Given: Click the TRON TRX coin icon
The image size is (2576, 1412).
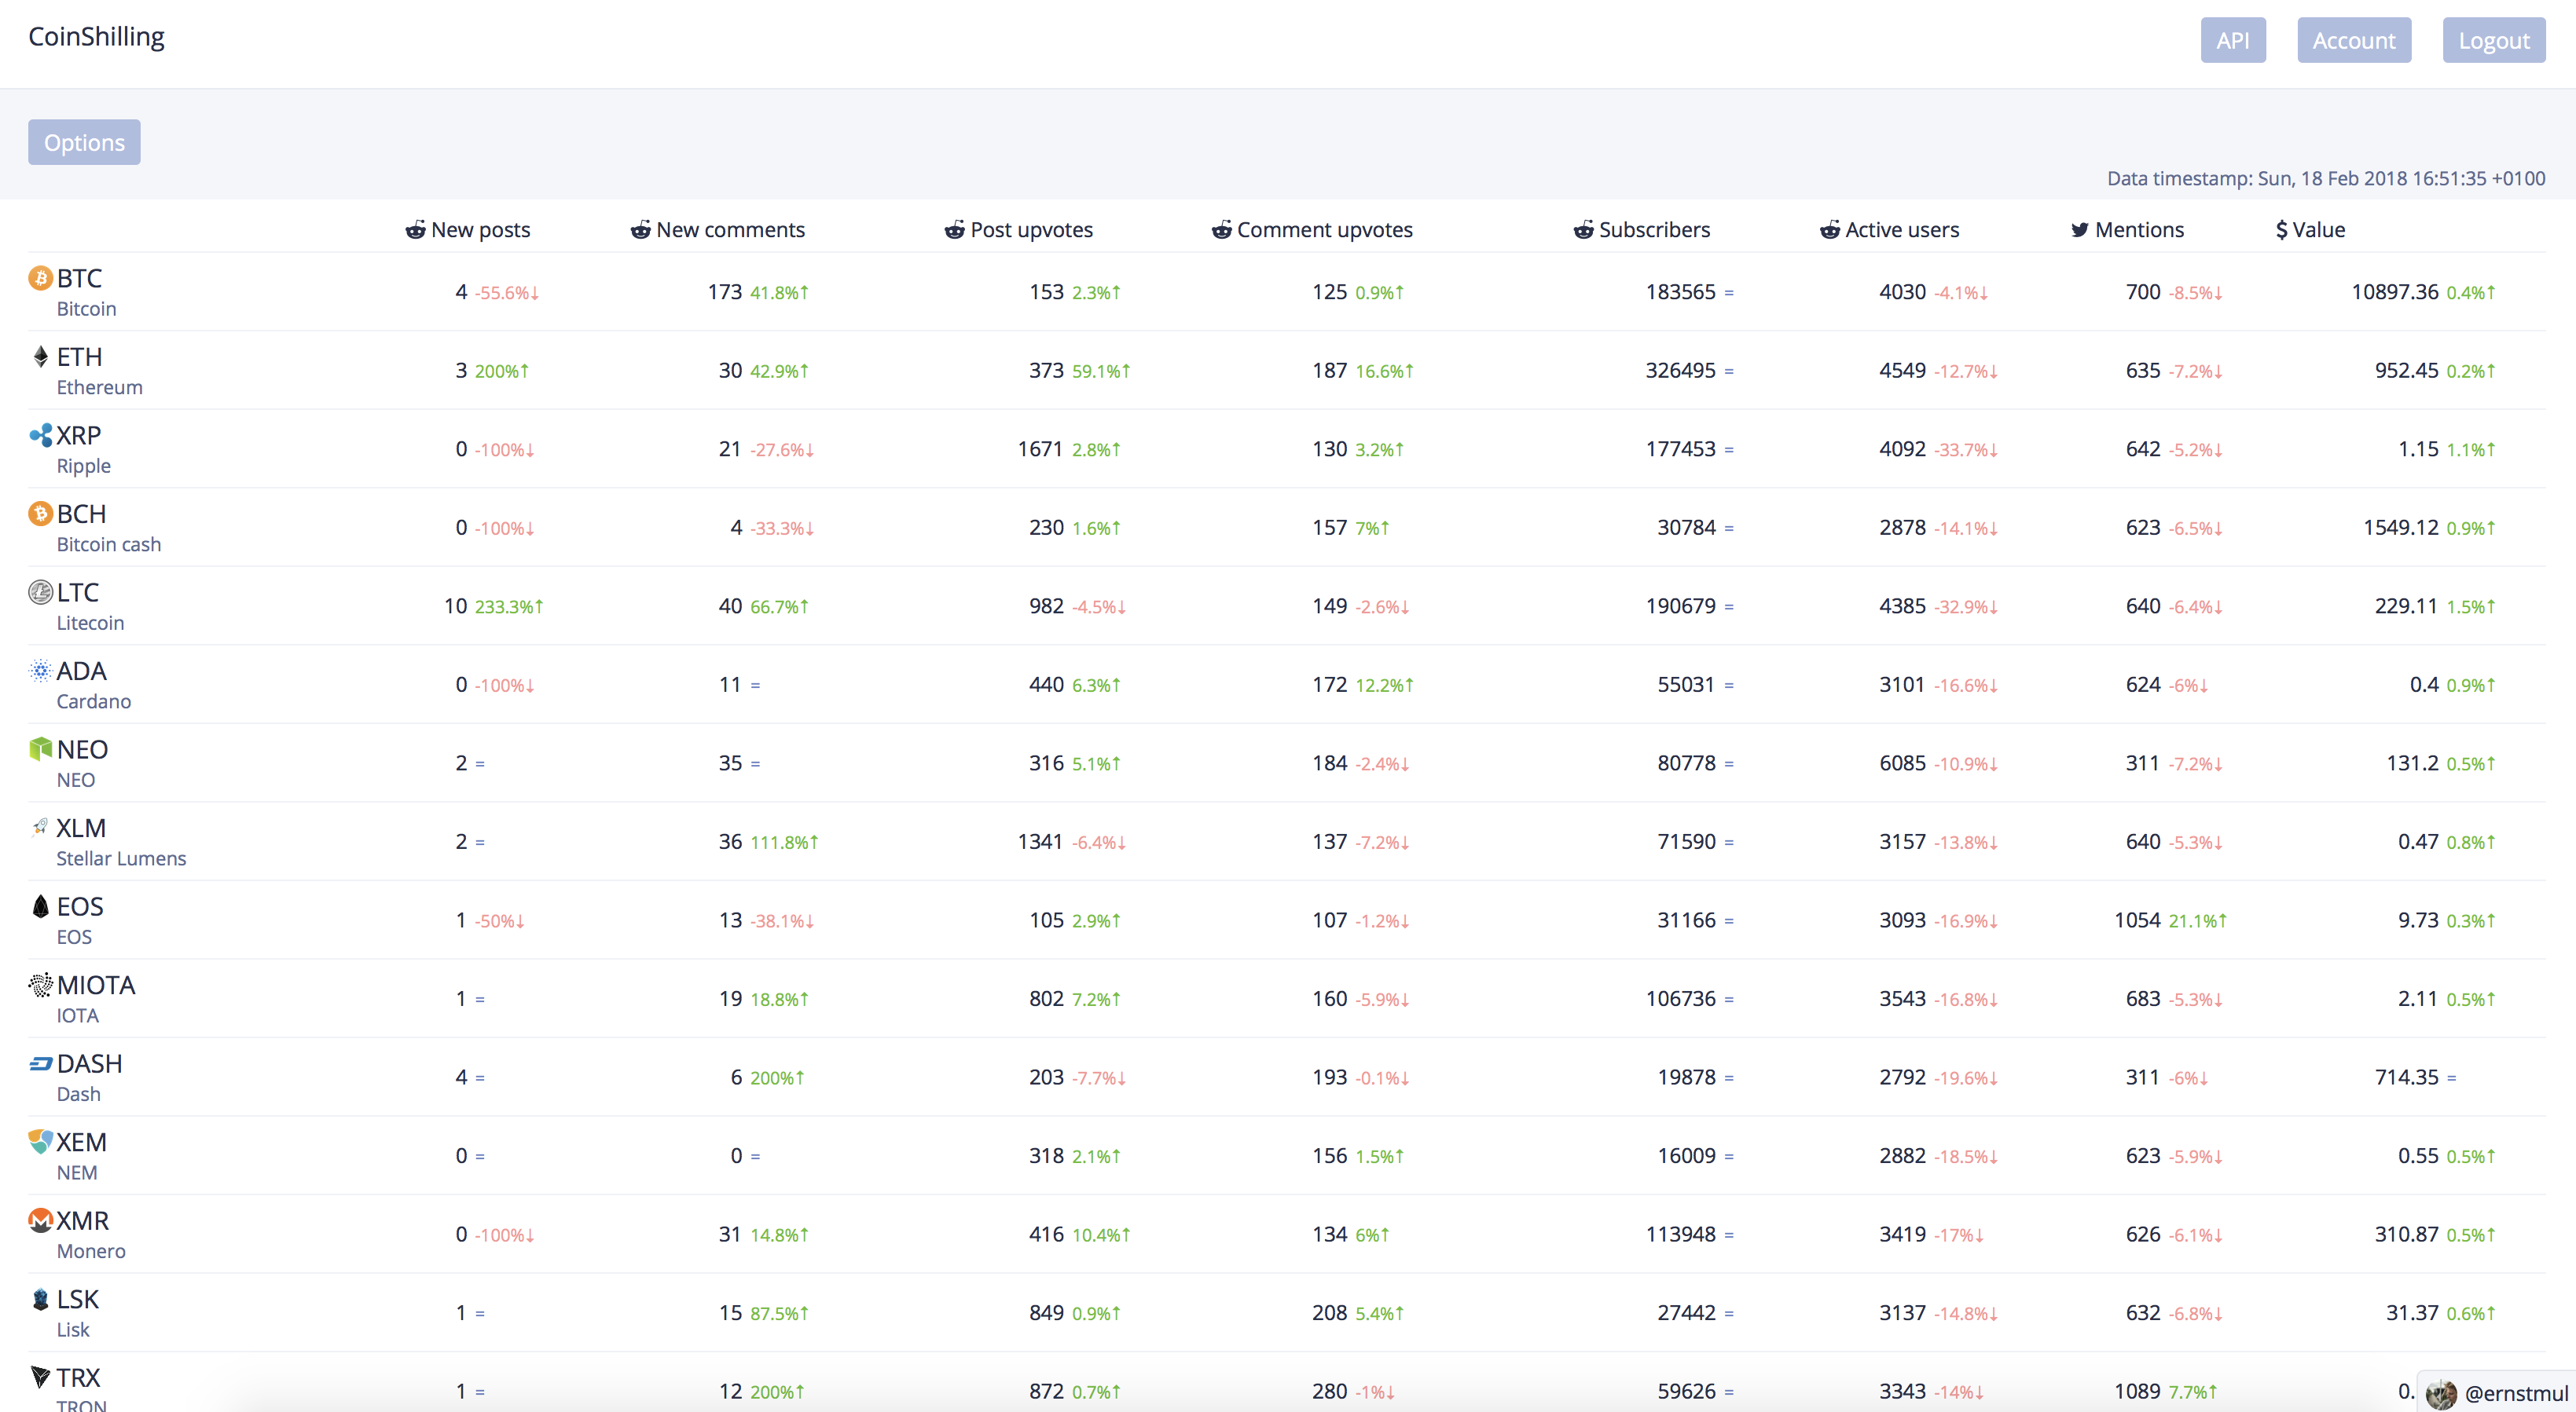Looking at the screenshot, I should click(40, 1377).
